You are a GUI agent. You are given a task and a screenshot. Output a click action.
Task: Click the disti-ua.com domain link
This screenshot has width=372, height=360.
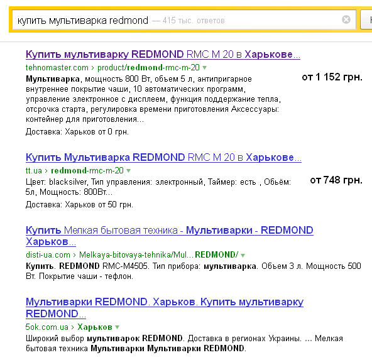[x=48, y=254]
